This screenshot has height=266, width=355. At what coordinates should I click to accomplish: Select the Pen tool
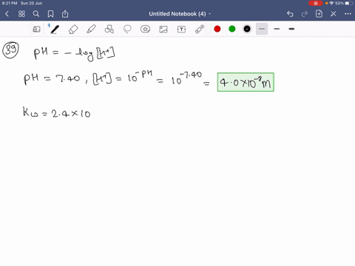(55, 30)
